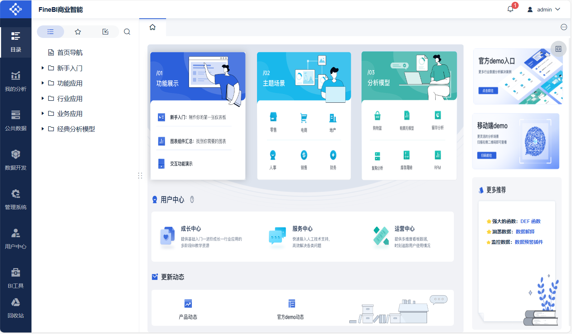Switch to the list view toggle
The width and height of the screenshot is (572, 334).
point(50,32)
